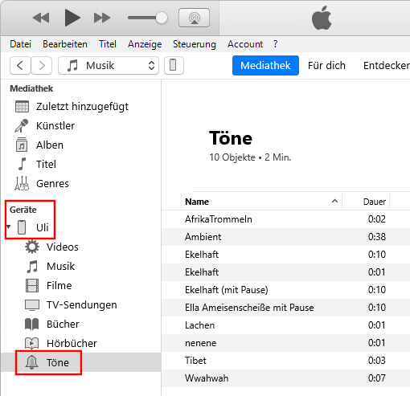Open Bücher under the Uli device
Screen dimensions: 410x396
coord(80,324)
